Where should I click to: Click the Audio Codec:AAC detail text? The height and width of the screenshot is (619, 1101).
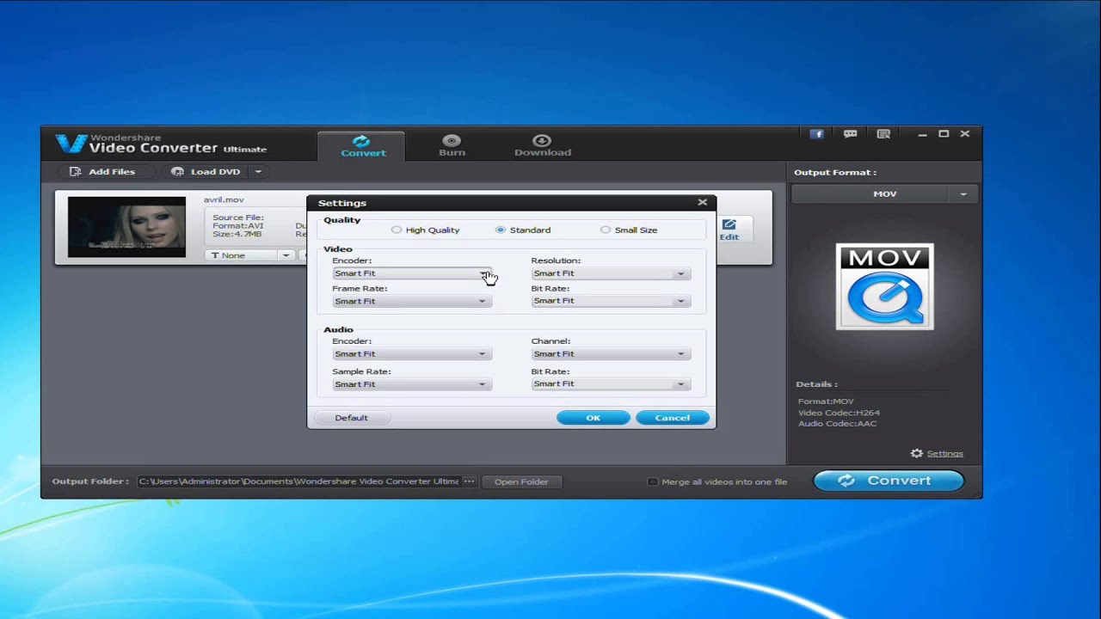(x=837, y=424)
